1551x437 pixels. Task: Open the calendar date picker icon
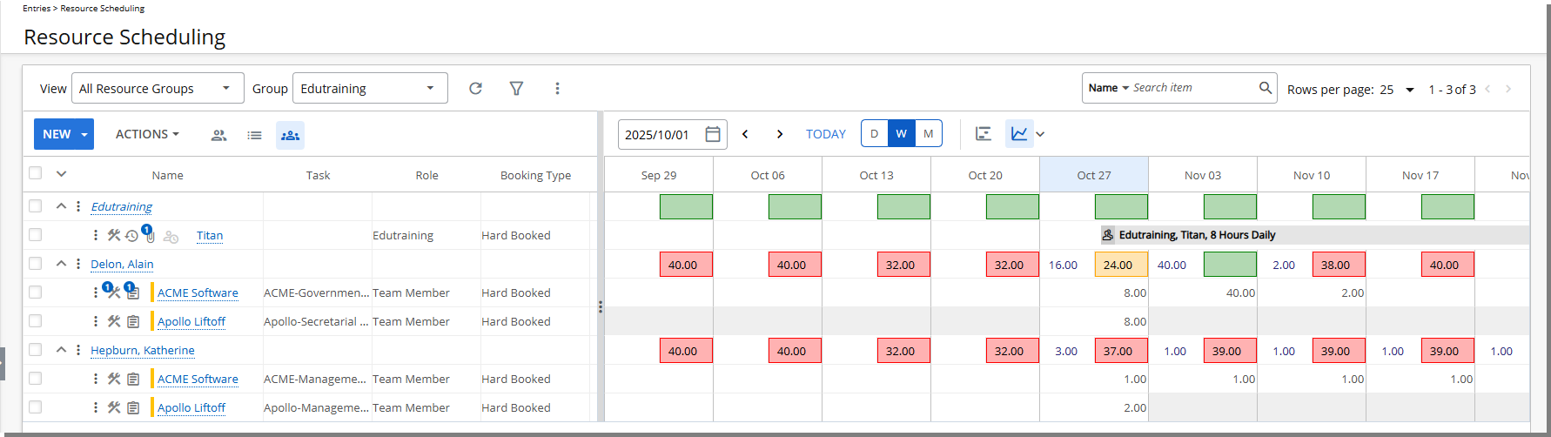click(712, 134)
